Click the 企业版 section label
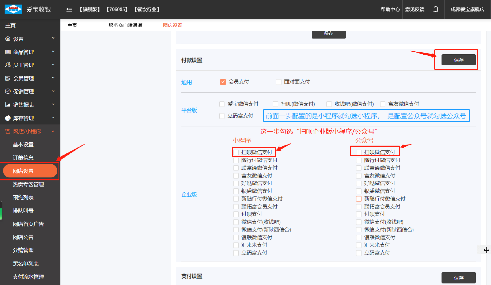 (189, 195)
